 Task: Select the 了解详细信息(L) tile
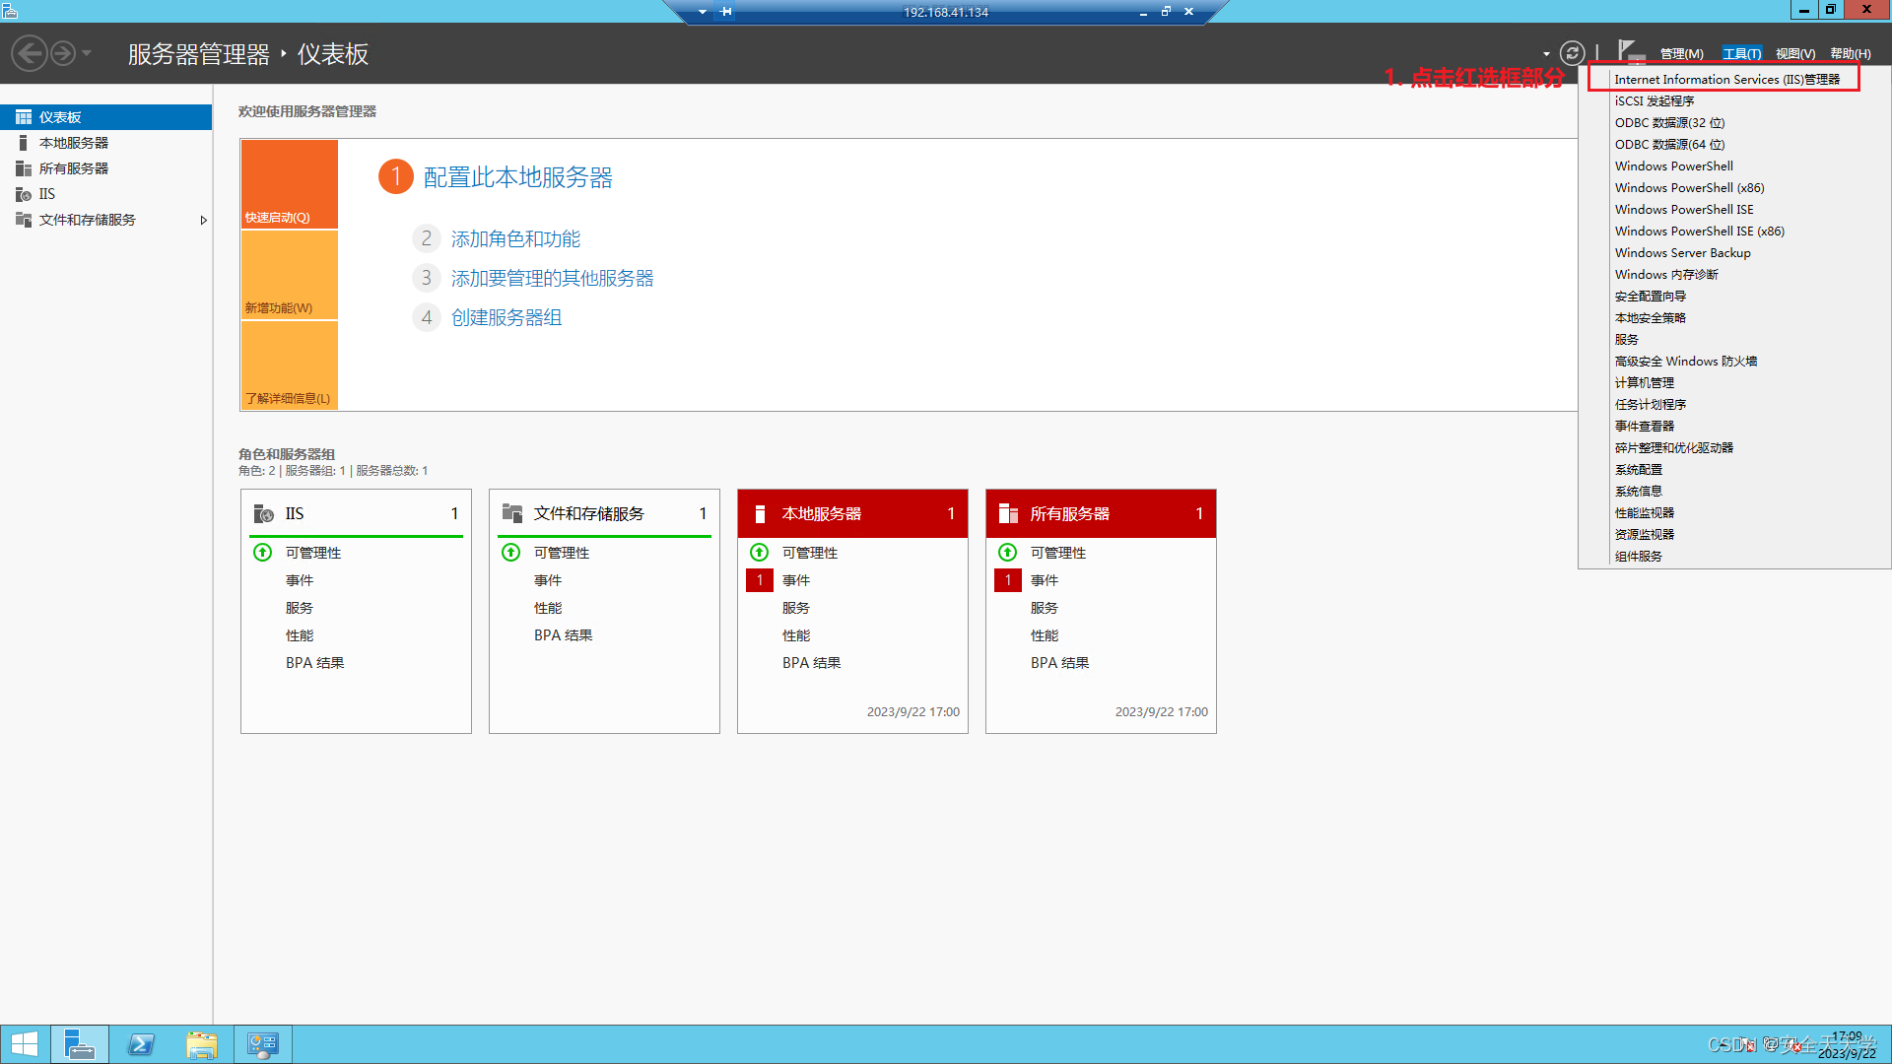coord(290,366)
